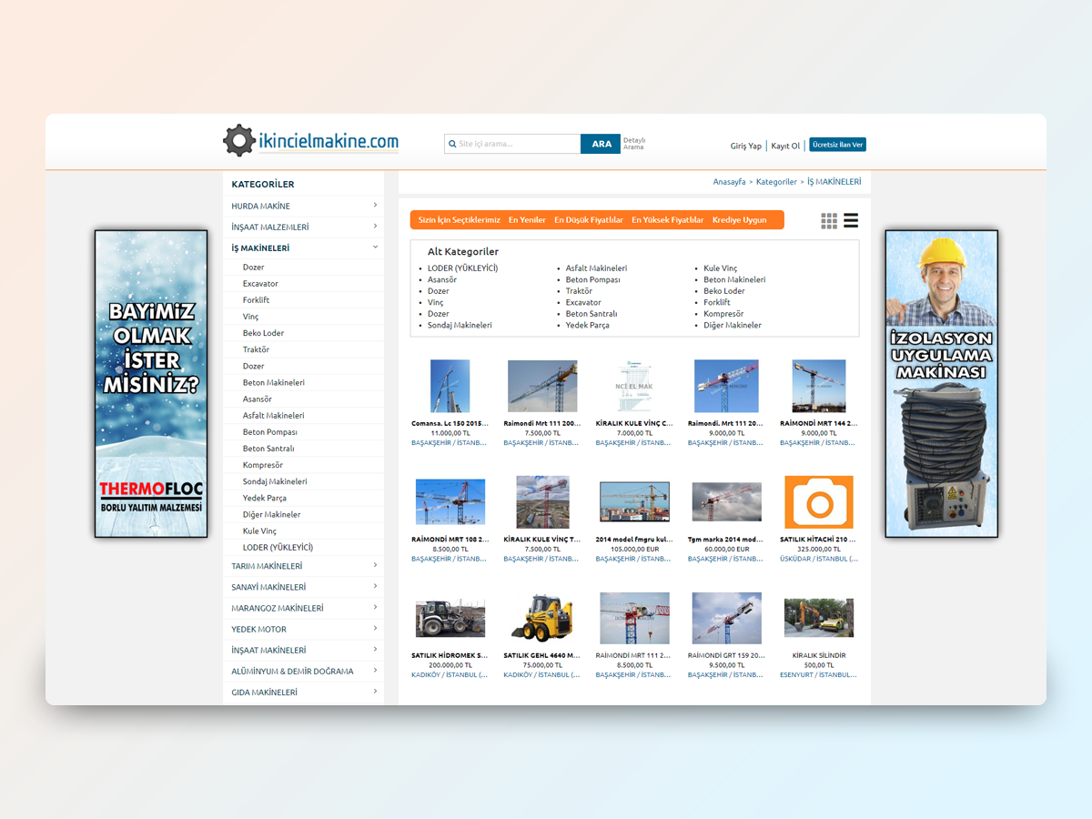Open the orange camera placeholder listing image
This screenshot has height=819, width=1092.
point(818,502)
